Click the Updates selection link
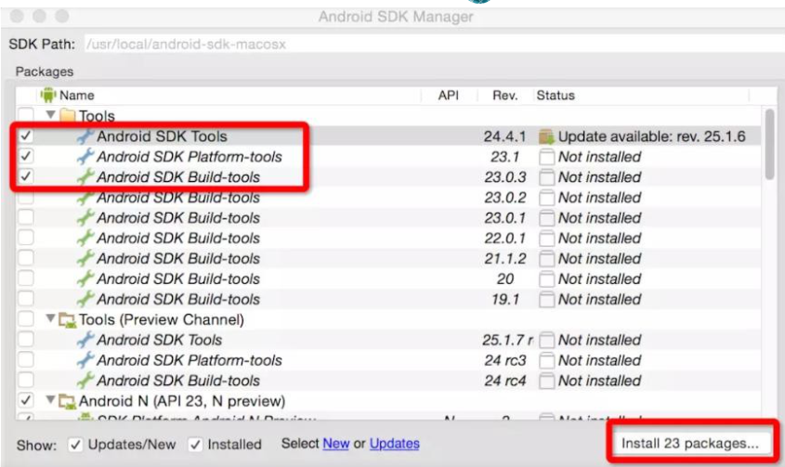Image resolution: width=785 pixels, height=467 pixels. point(395,444)
